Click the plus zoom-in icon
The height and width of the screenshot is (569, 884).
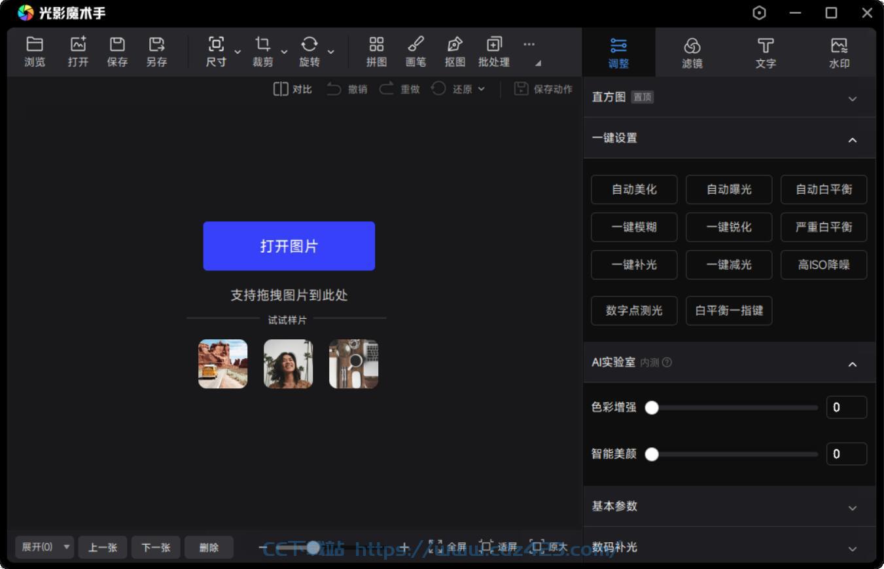(x=405, y=547)
